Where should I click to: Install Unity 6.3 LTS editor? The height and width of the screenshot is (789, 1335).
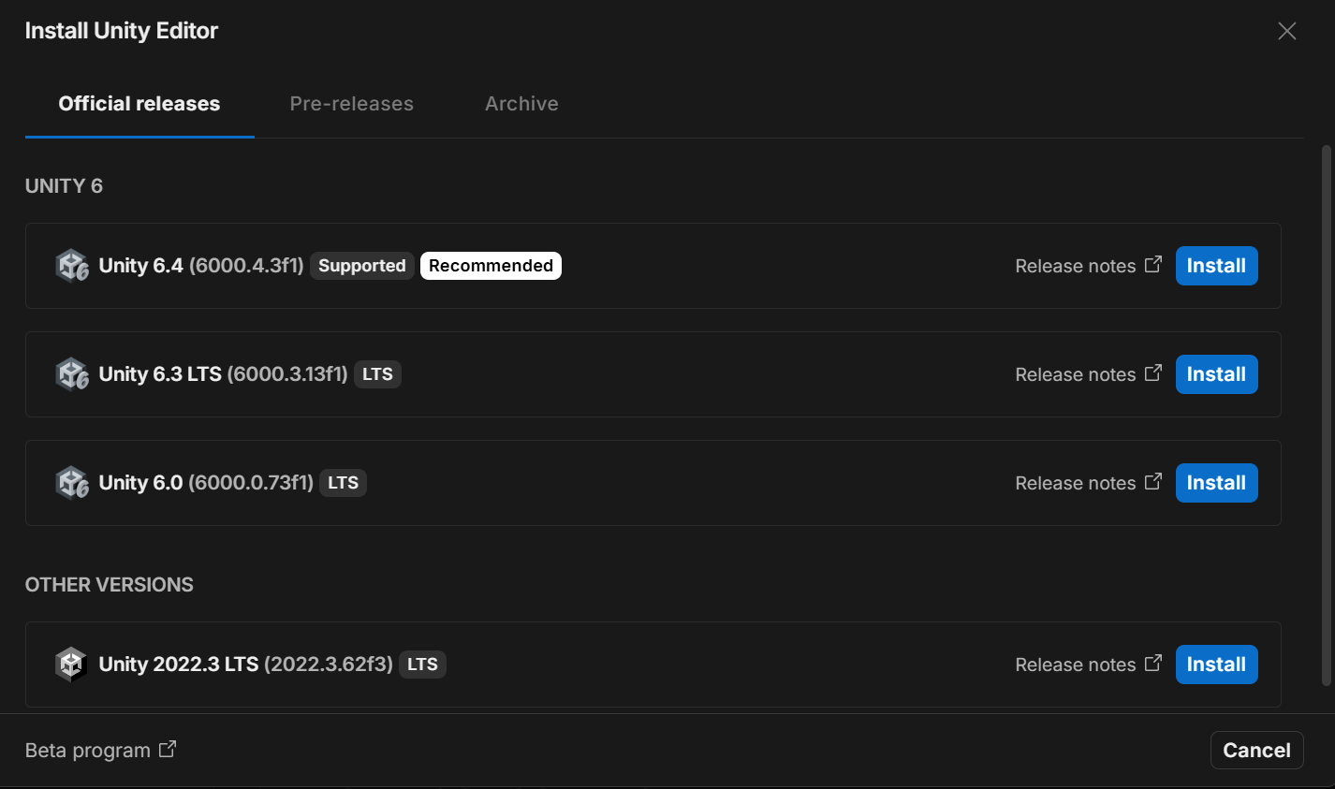coord(1216,374)
